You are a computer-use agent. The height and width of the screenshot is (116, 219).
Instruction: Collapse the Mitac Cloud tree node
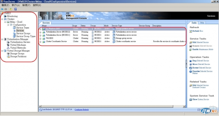pyautogui.click(x=5, y=22)
